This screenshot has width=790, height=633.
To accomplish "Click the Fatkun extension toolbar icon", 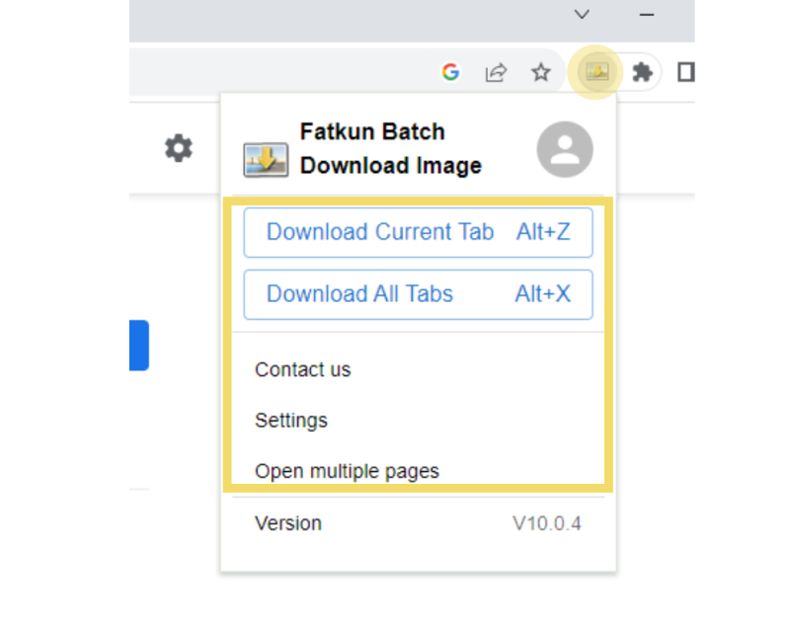I will (x=596, y=72).
